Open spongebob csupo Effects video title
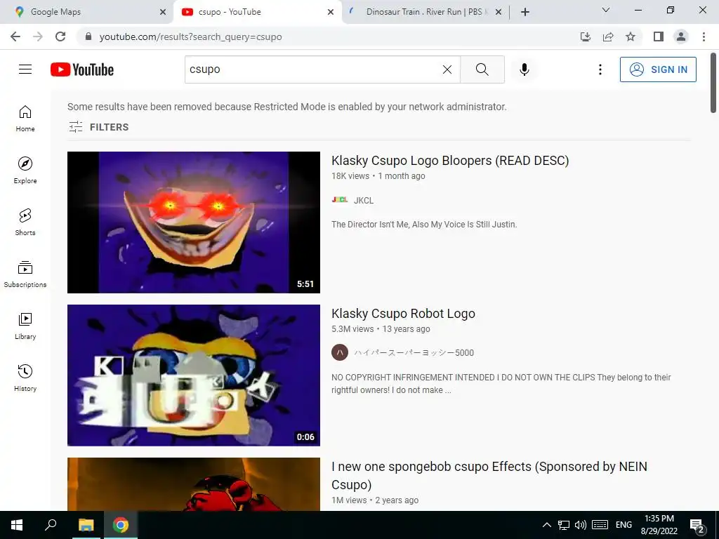The height and width of the screenshot is (539, 719). pos(489,475)
